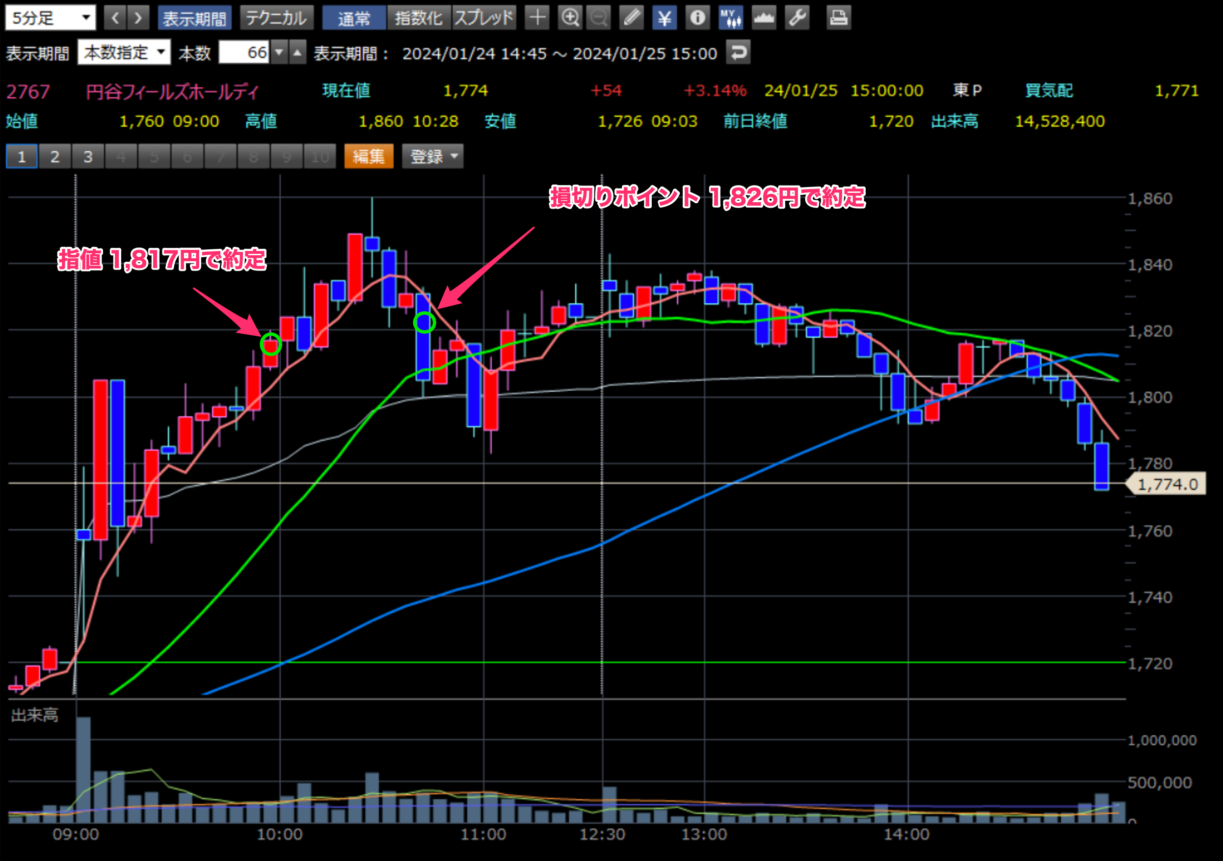Expand the 登録 dropdown button
Viewport: 1223px width, 861px height.
click(432, 157)
